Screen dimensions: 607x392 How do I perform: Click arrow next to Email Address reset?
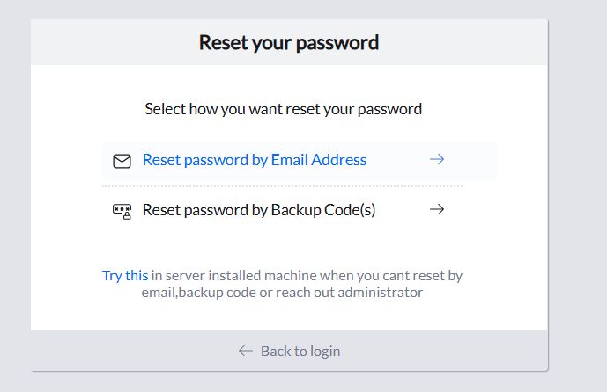click(436, 160)
